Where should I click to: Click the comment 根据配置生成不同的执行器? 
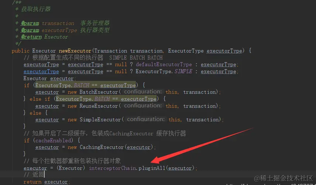click(x=68, y=58)
